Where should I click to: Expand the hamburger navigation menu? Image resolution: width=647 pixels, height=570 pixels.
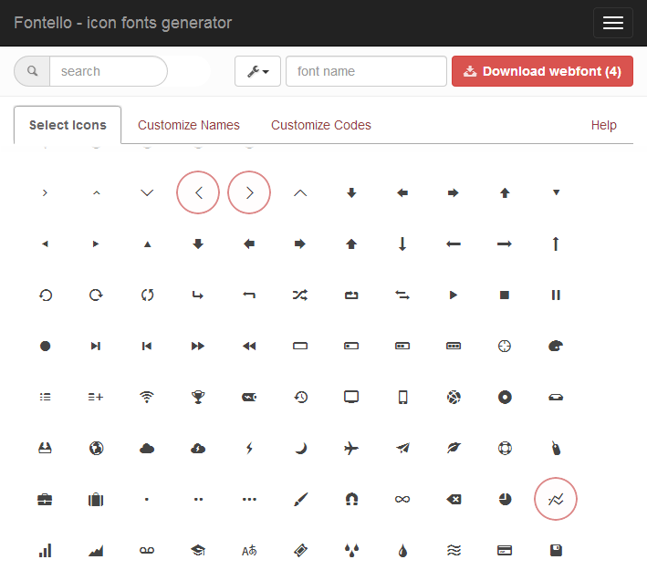pyautogui.click(x=612, y=23)
